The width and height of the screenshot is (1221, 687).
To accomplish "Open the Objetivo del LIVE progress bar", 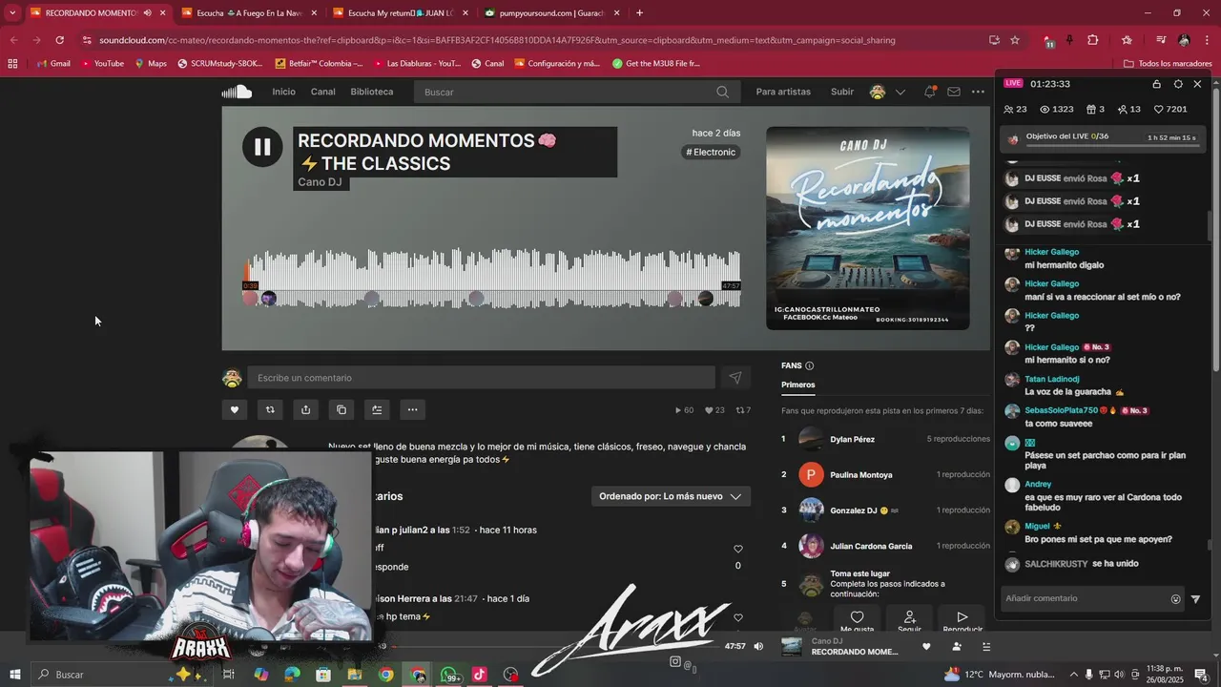I will tap(1103, 138).
